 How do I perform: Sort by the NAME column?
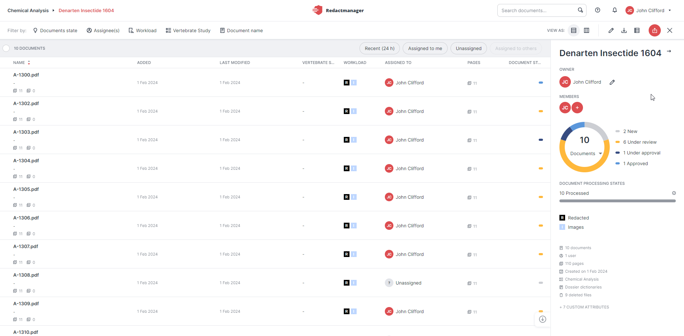[22, 63]
